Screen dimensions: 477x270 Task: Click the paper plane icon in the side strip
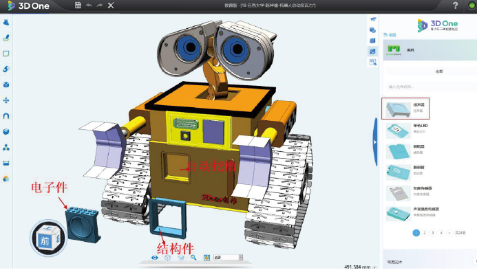pyautogui.click(x=372, y=19)
